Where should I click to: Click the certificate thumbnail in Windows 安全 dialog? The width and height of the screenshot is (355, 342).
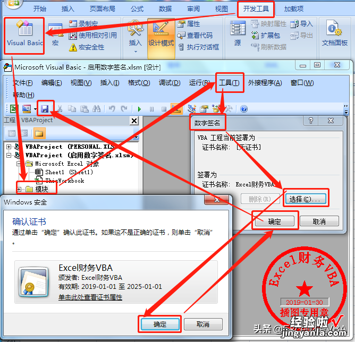(x=33, y=282)
